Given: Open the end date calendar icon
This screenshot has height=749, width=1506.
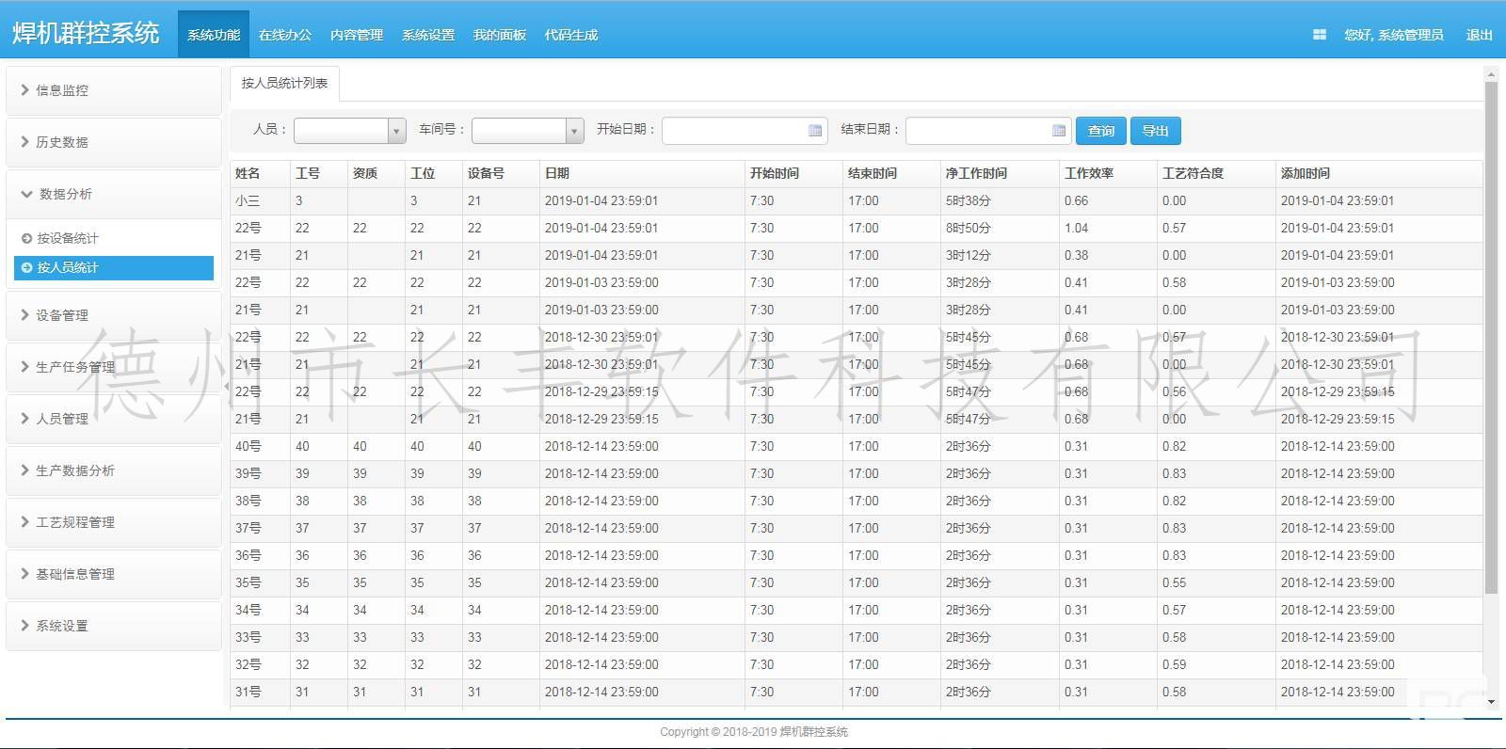Looking at the screenshot, I should [x=1059, y=131].
